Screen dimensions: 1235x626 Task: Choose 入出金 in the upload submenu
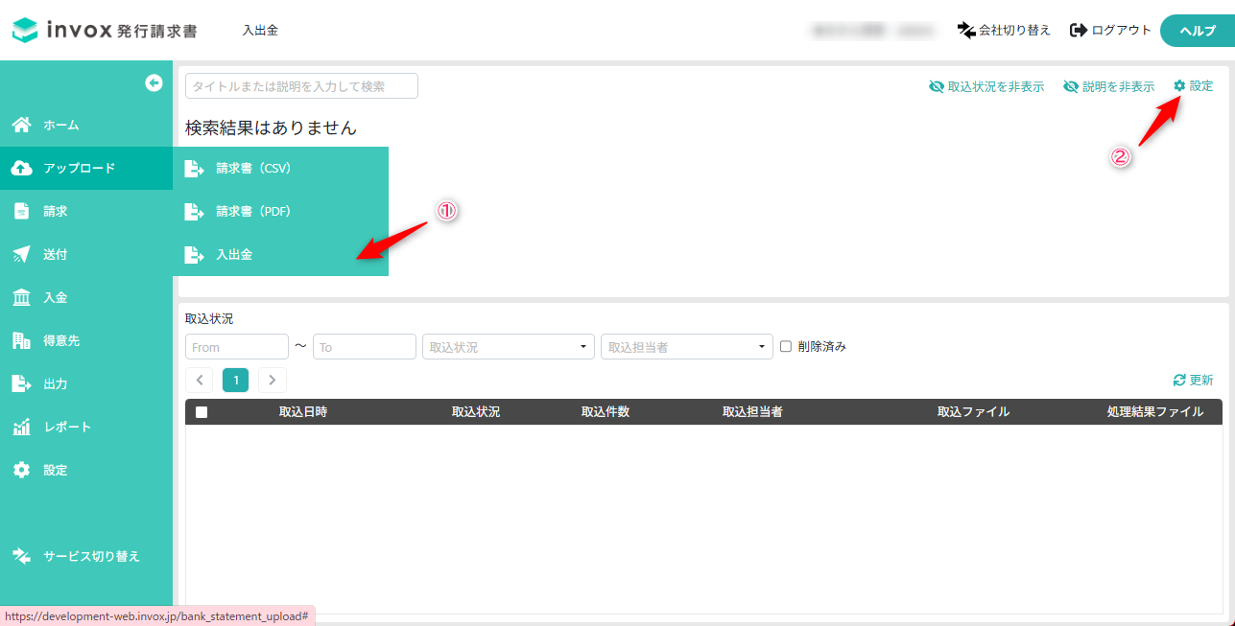point(234,255)
